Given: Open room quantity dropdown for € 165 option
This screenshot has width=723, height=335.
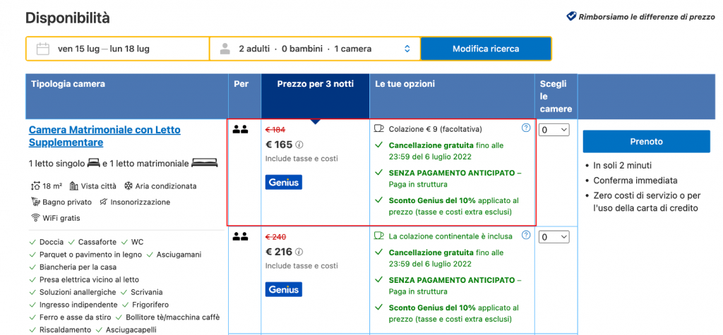Looking at the screenshot, I should [554, 130].
